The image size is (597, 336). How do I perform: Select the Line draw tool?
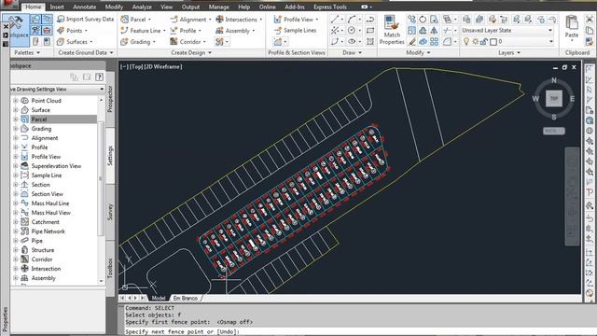tap(335, 19)
